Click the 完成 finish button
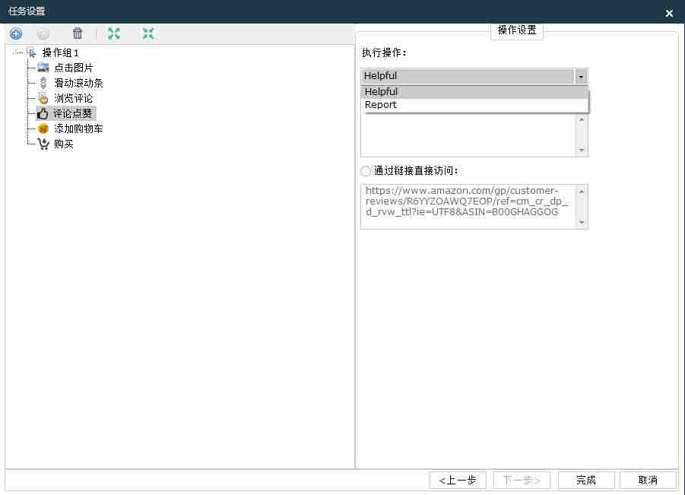This screenshot has height=495, width=685. (586, 480)
